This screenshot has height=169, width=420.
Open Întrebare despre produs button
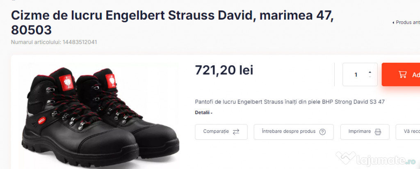pyautogui.click(x=294, y=132)
